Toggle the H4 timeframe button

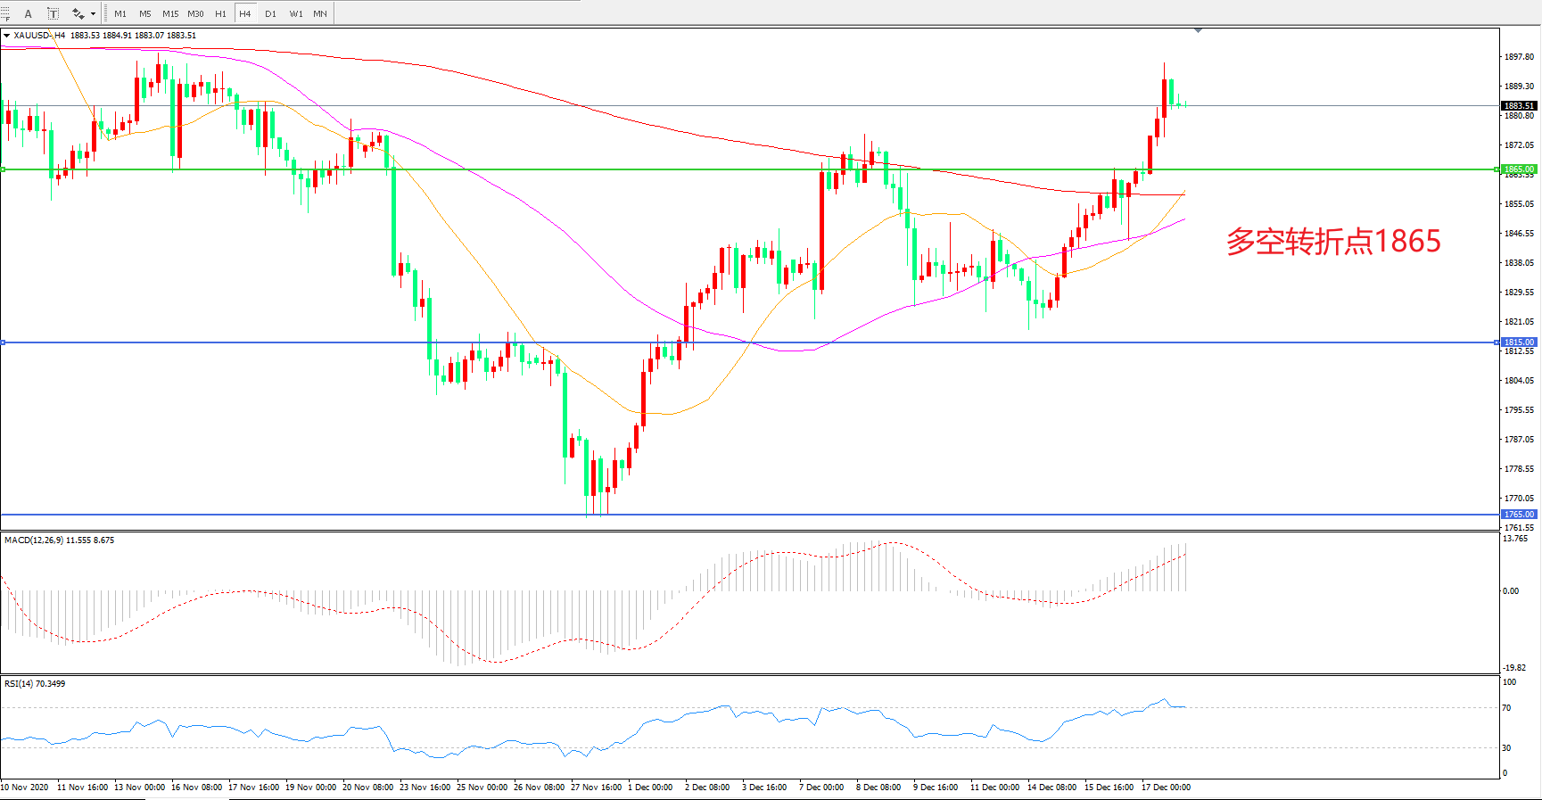pos(245,13)
